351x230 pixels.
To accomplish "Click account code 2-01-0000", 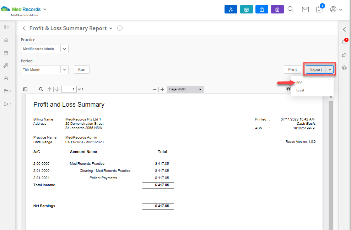I will pyautogui.click(x=42, y=171).
